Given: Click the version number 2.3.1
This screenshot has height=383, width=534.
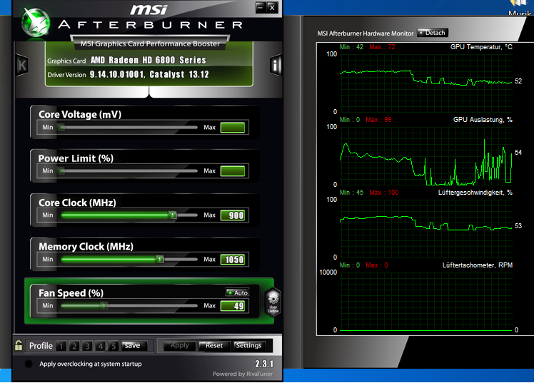Looking at the screenshot, I should click(x=264, y=364).
